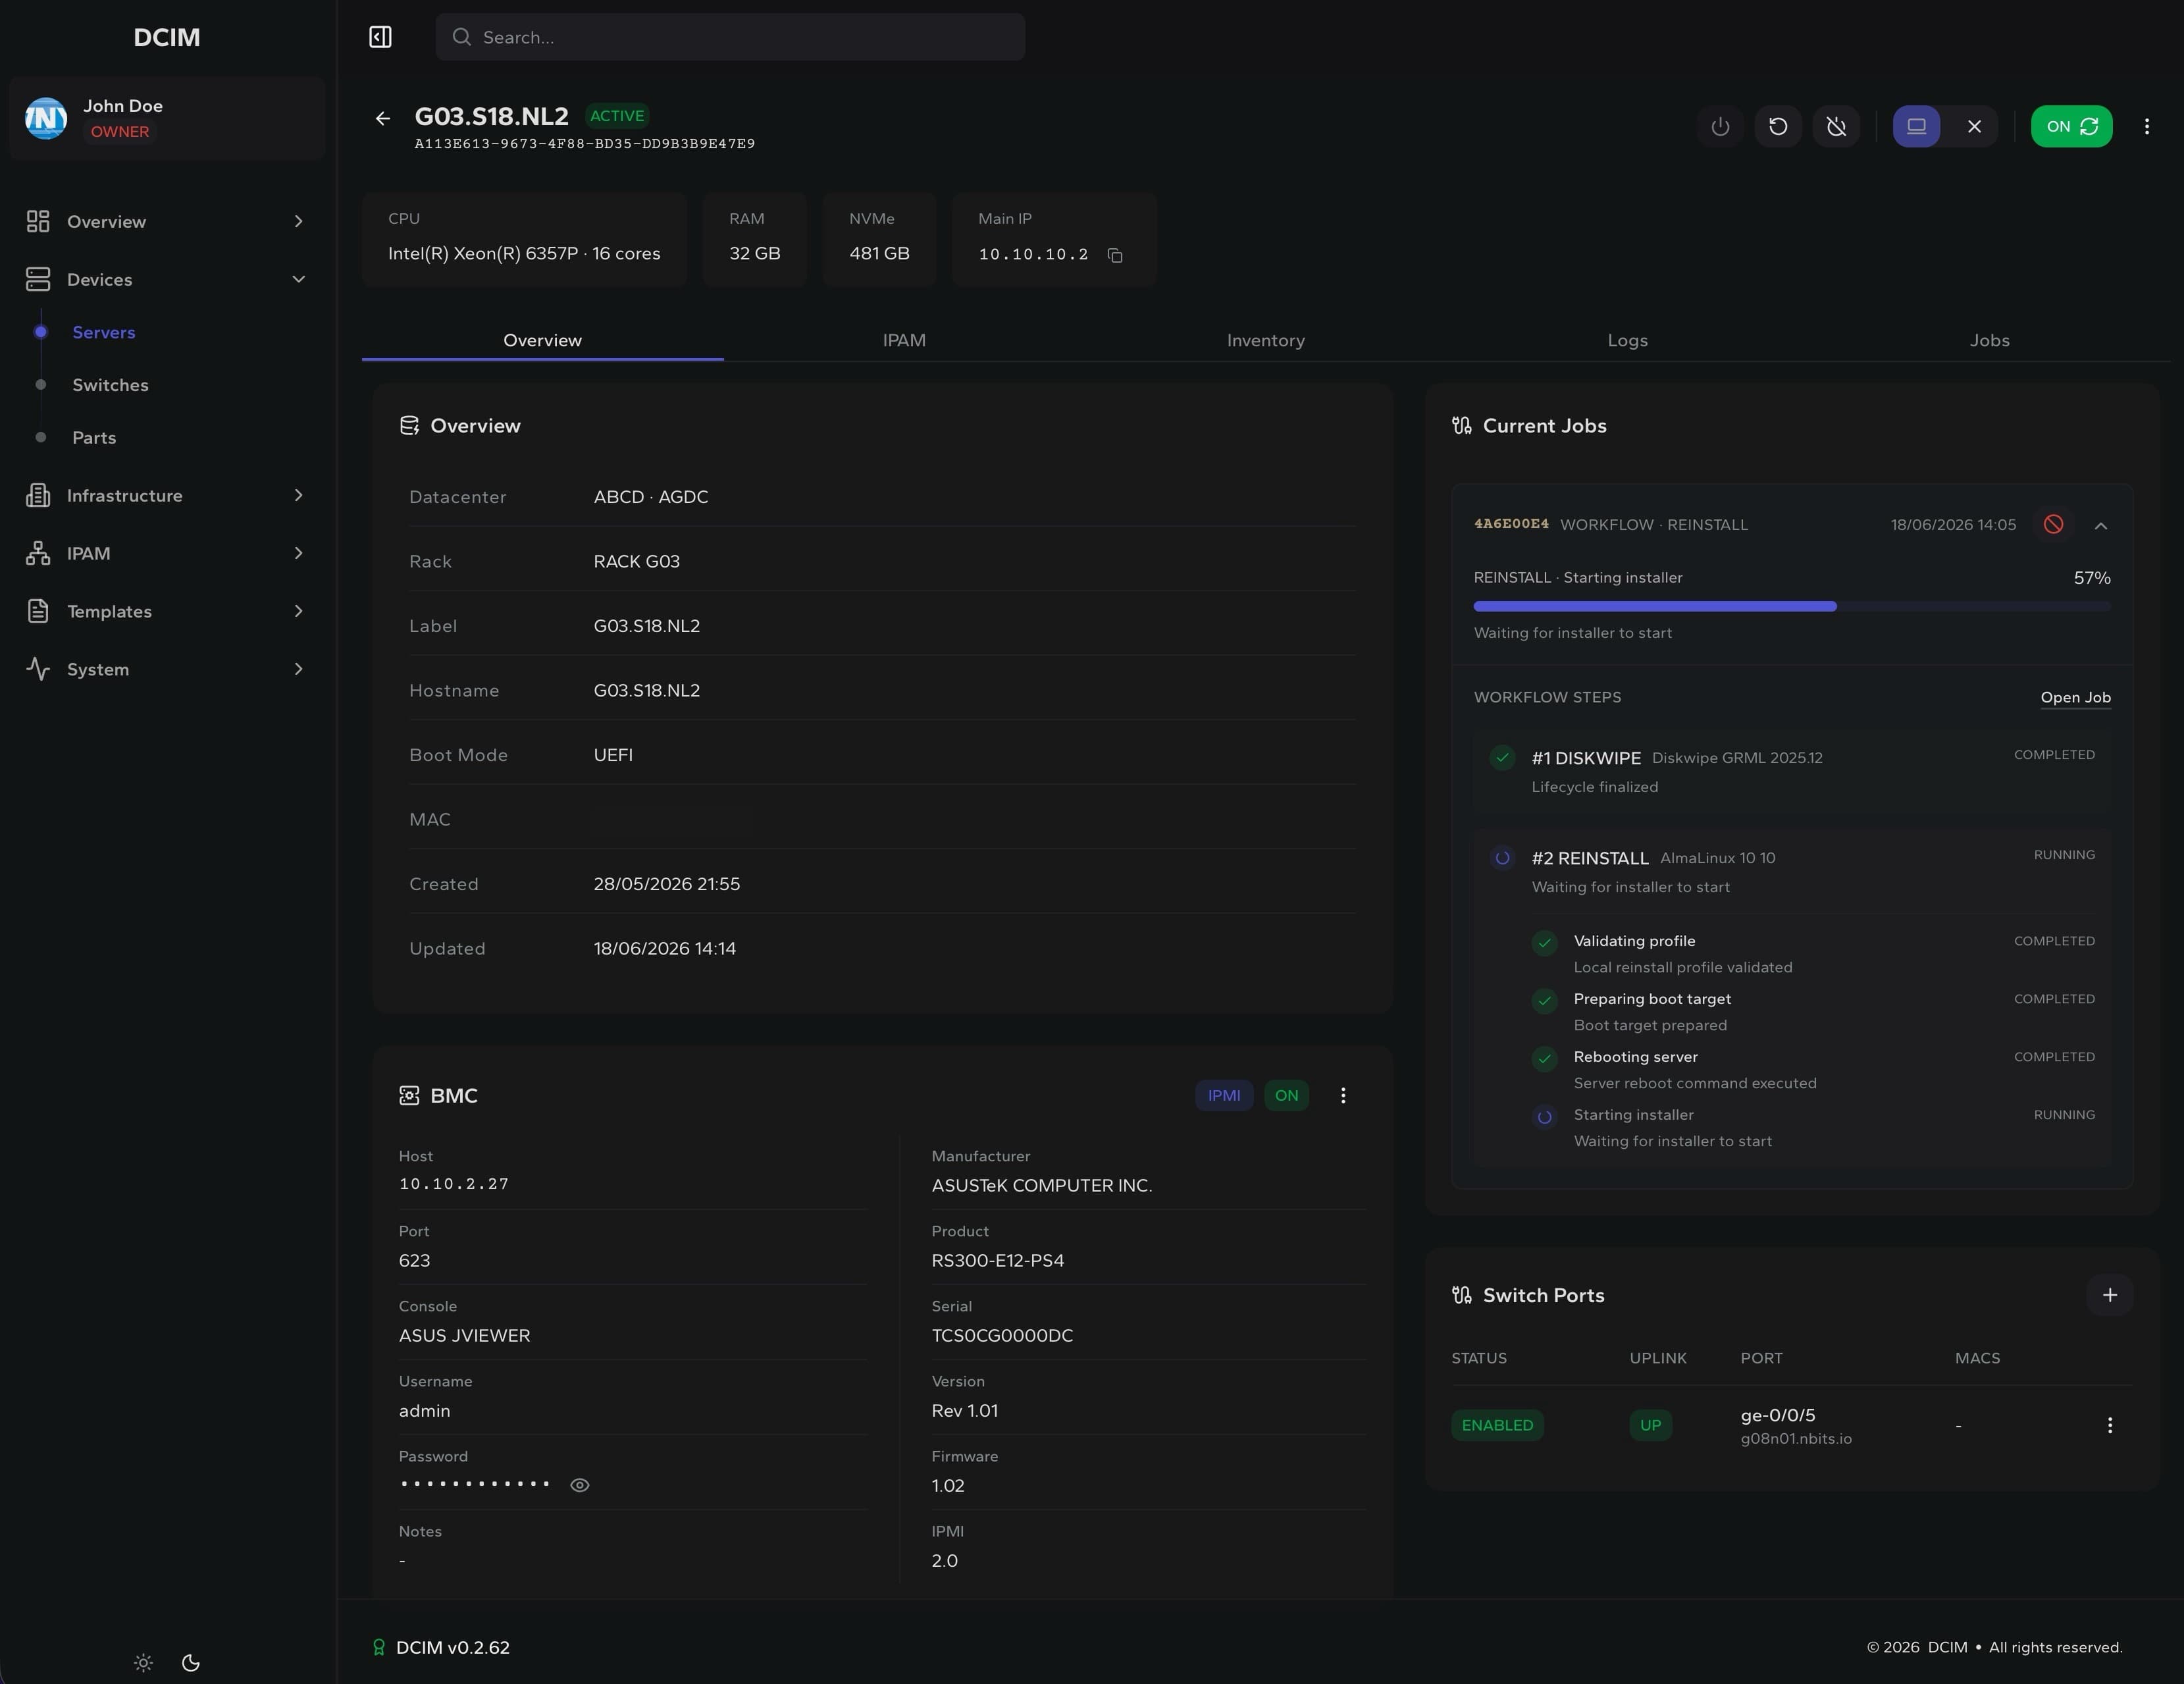
Task: Collapse the reinstall job with chevron
Action: pyautogui.click(x=2101, y=525)
